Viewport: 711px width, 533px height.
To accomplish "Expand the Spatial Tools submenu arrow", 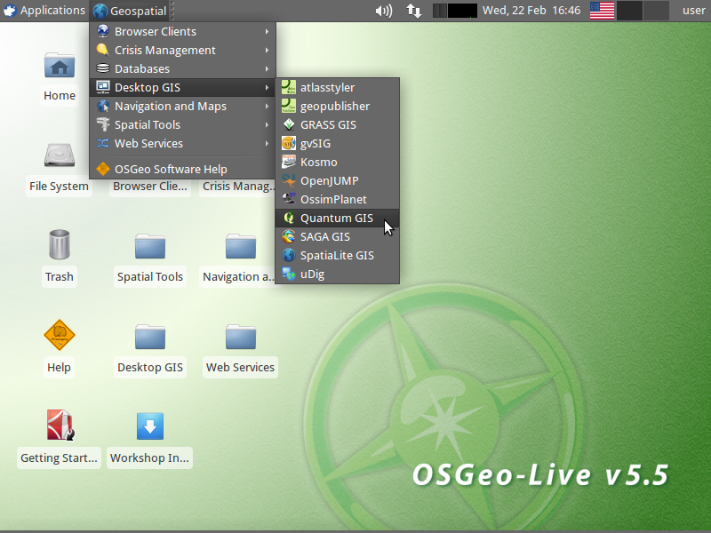I will click(268, 124).
